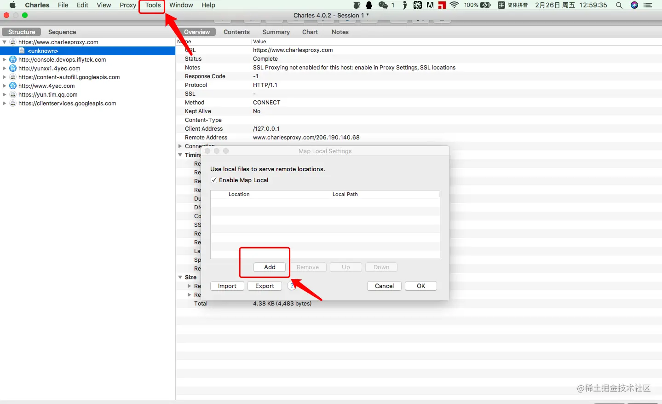Click the Charles jug icon in menu bar

[357, 5]
